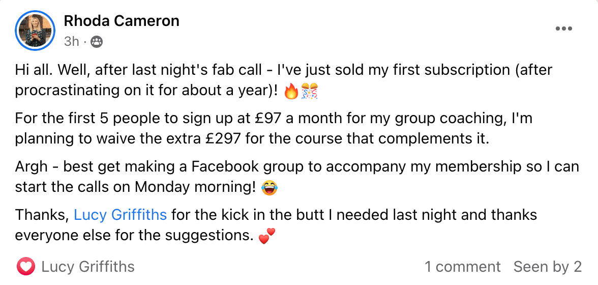Click the red love reaction icon
The width and height of the screenshot is (598, 285).
[26, 267]
